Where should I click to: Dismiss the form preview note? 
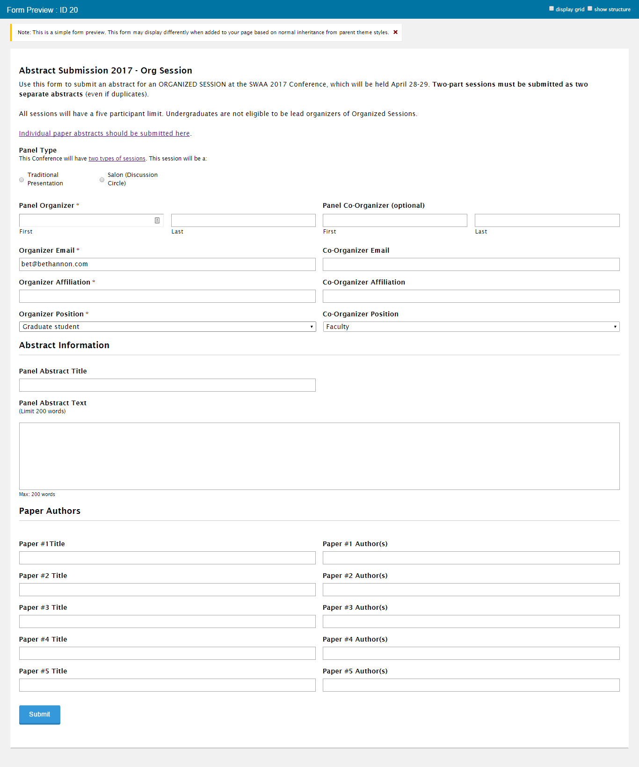pyautogui.click(x=395, y=32)
